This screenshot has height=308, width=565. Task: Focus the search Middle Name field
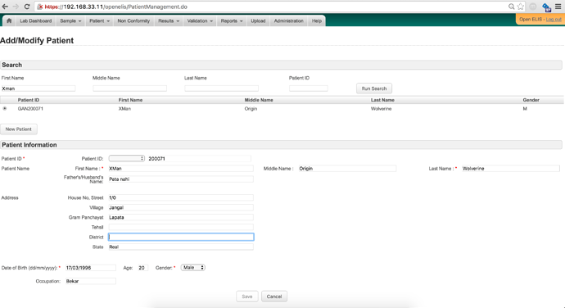(129, 88)
